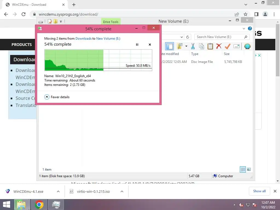The image size is (280, 210).
Task: Open Customize Quick Access Toolbar dropdown
Action: pyautogui.click(x=61, y=22)
